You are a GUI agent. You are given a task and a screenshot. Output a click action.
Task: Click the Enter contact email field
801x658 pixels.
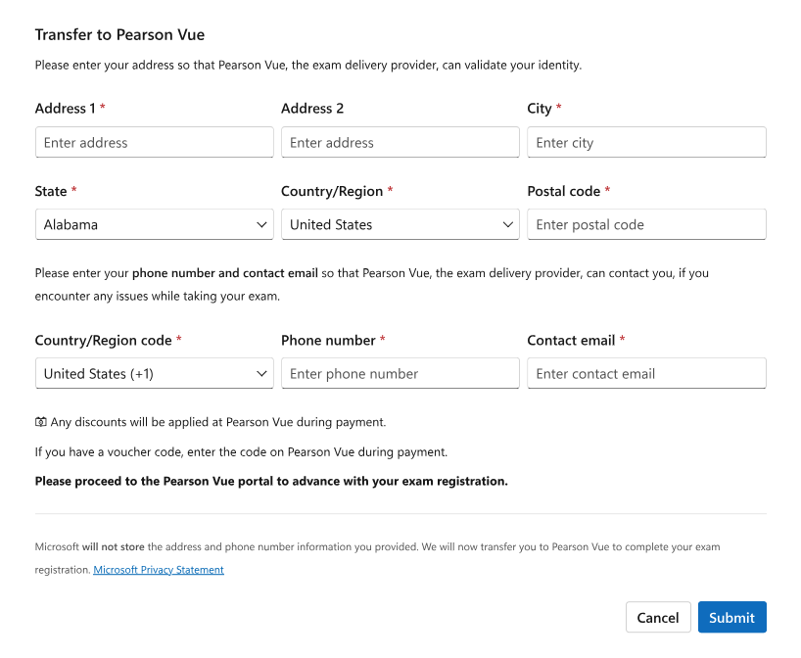(x=646, y=373)
